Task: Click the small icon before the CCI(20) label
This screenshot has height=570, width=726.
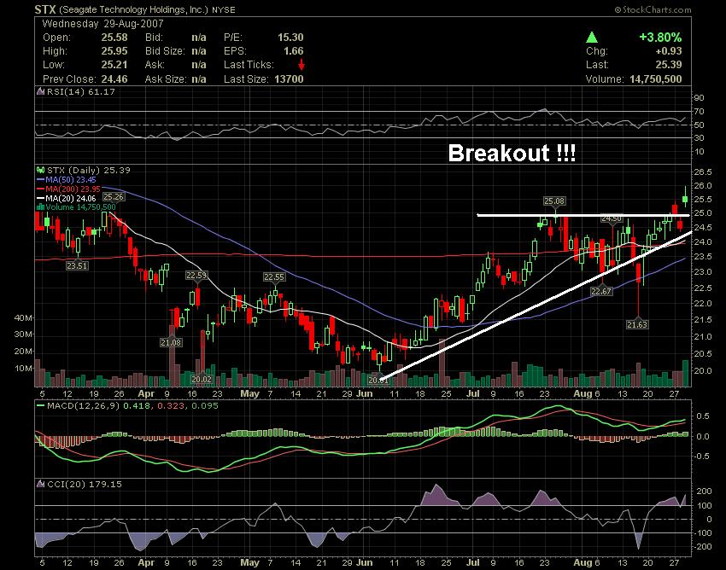Action: [x=41, y=485]
